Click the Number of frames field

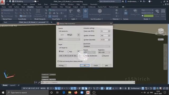(104, 36)
